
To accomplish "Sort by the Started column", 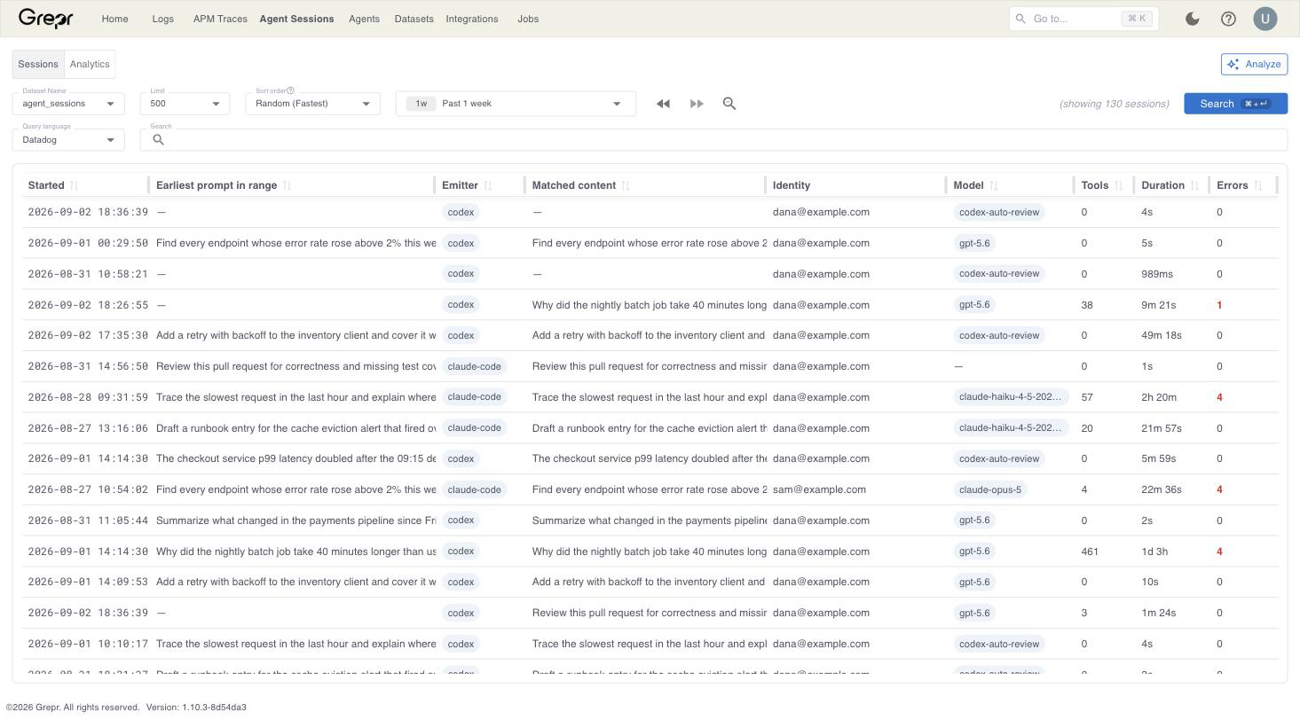I will (x=74, y=185).
